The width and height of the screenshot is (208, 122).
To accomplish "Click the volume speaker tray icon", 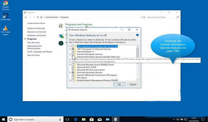I will [178, 119].
